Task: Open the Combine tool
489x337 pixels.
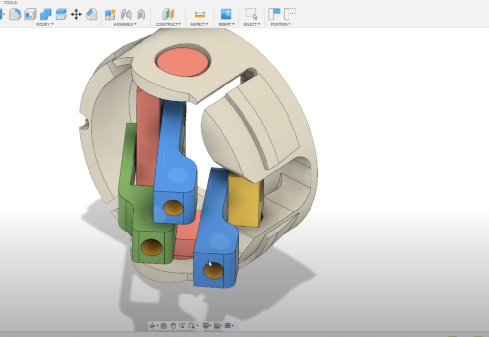Action: click(45, 14)
